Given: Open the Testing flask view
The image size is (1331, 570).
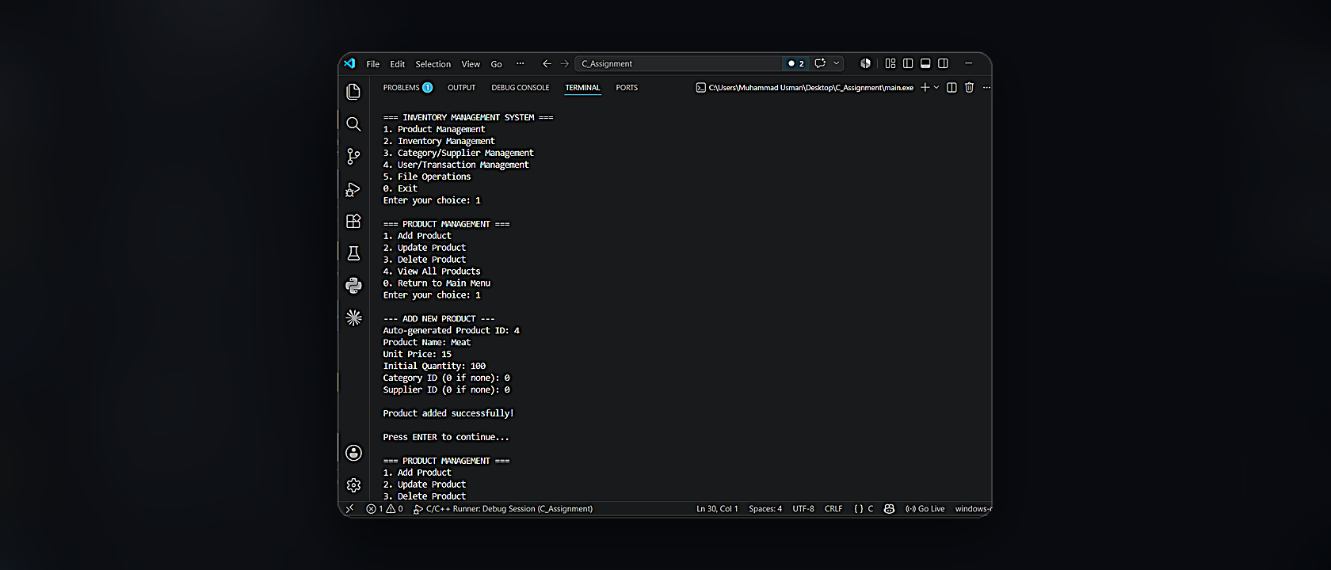Looking at the screenshot, I should [353, 253].
